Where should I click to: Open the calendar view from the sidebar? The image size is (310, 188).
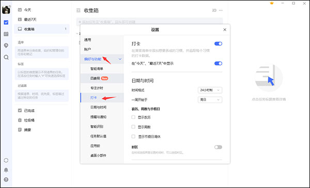click(6, 34)
